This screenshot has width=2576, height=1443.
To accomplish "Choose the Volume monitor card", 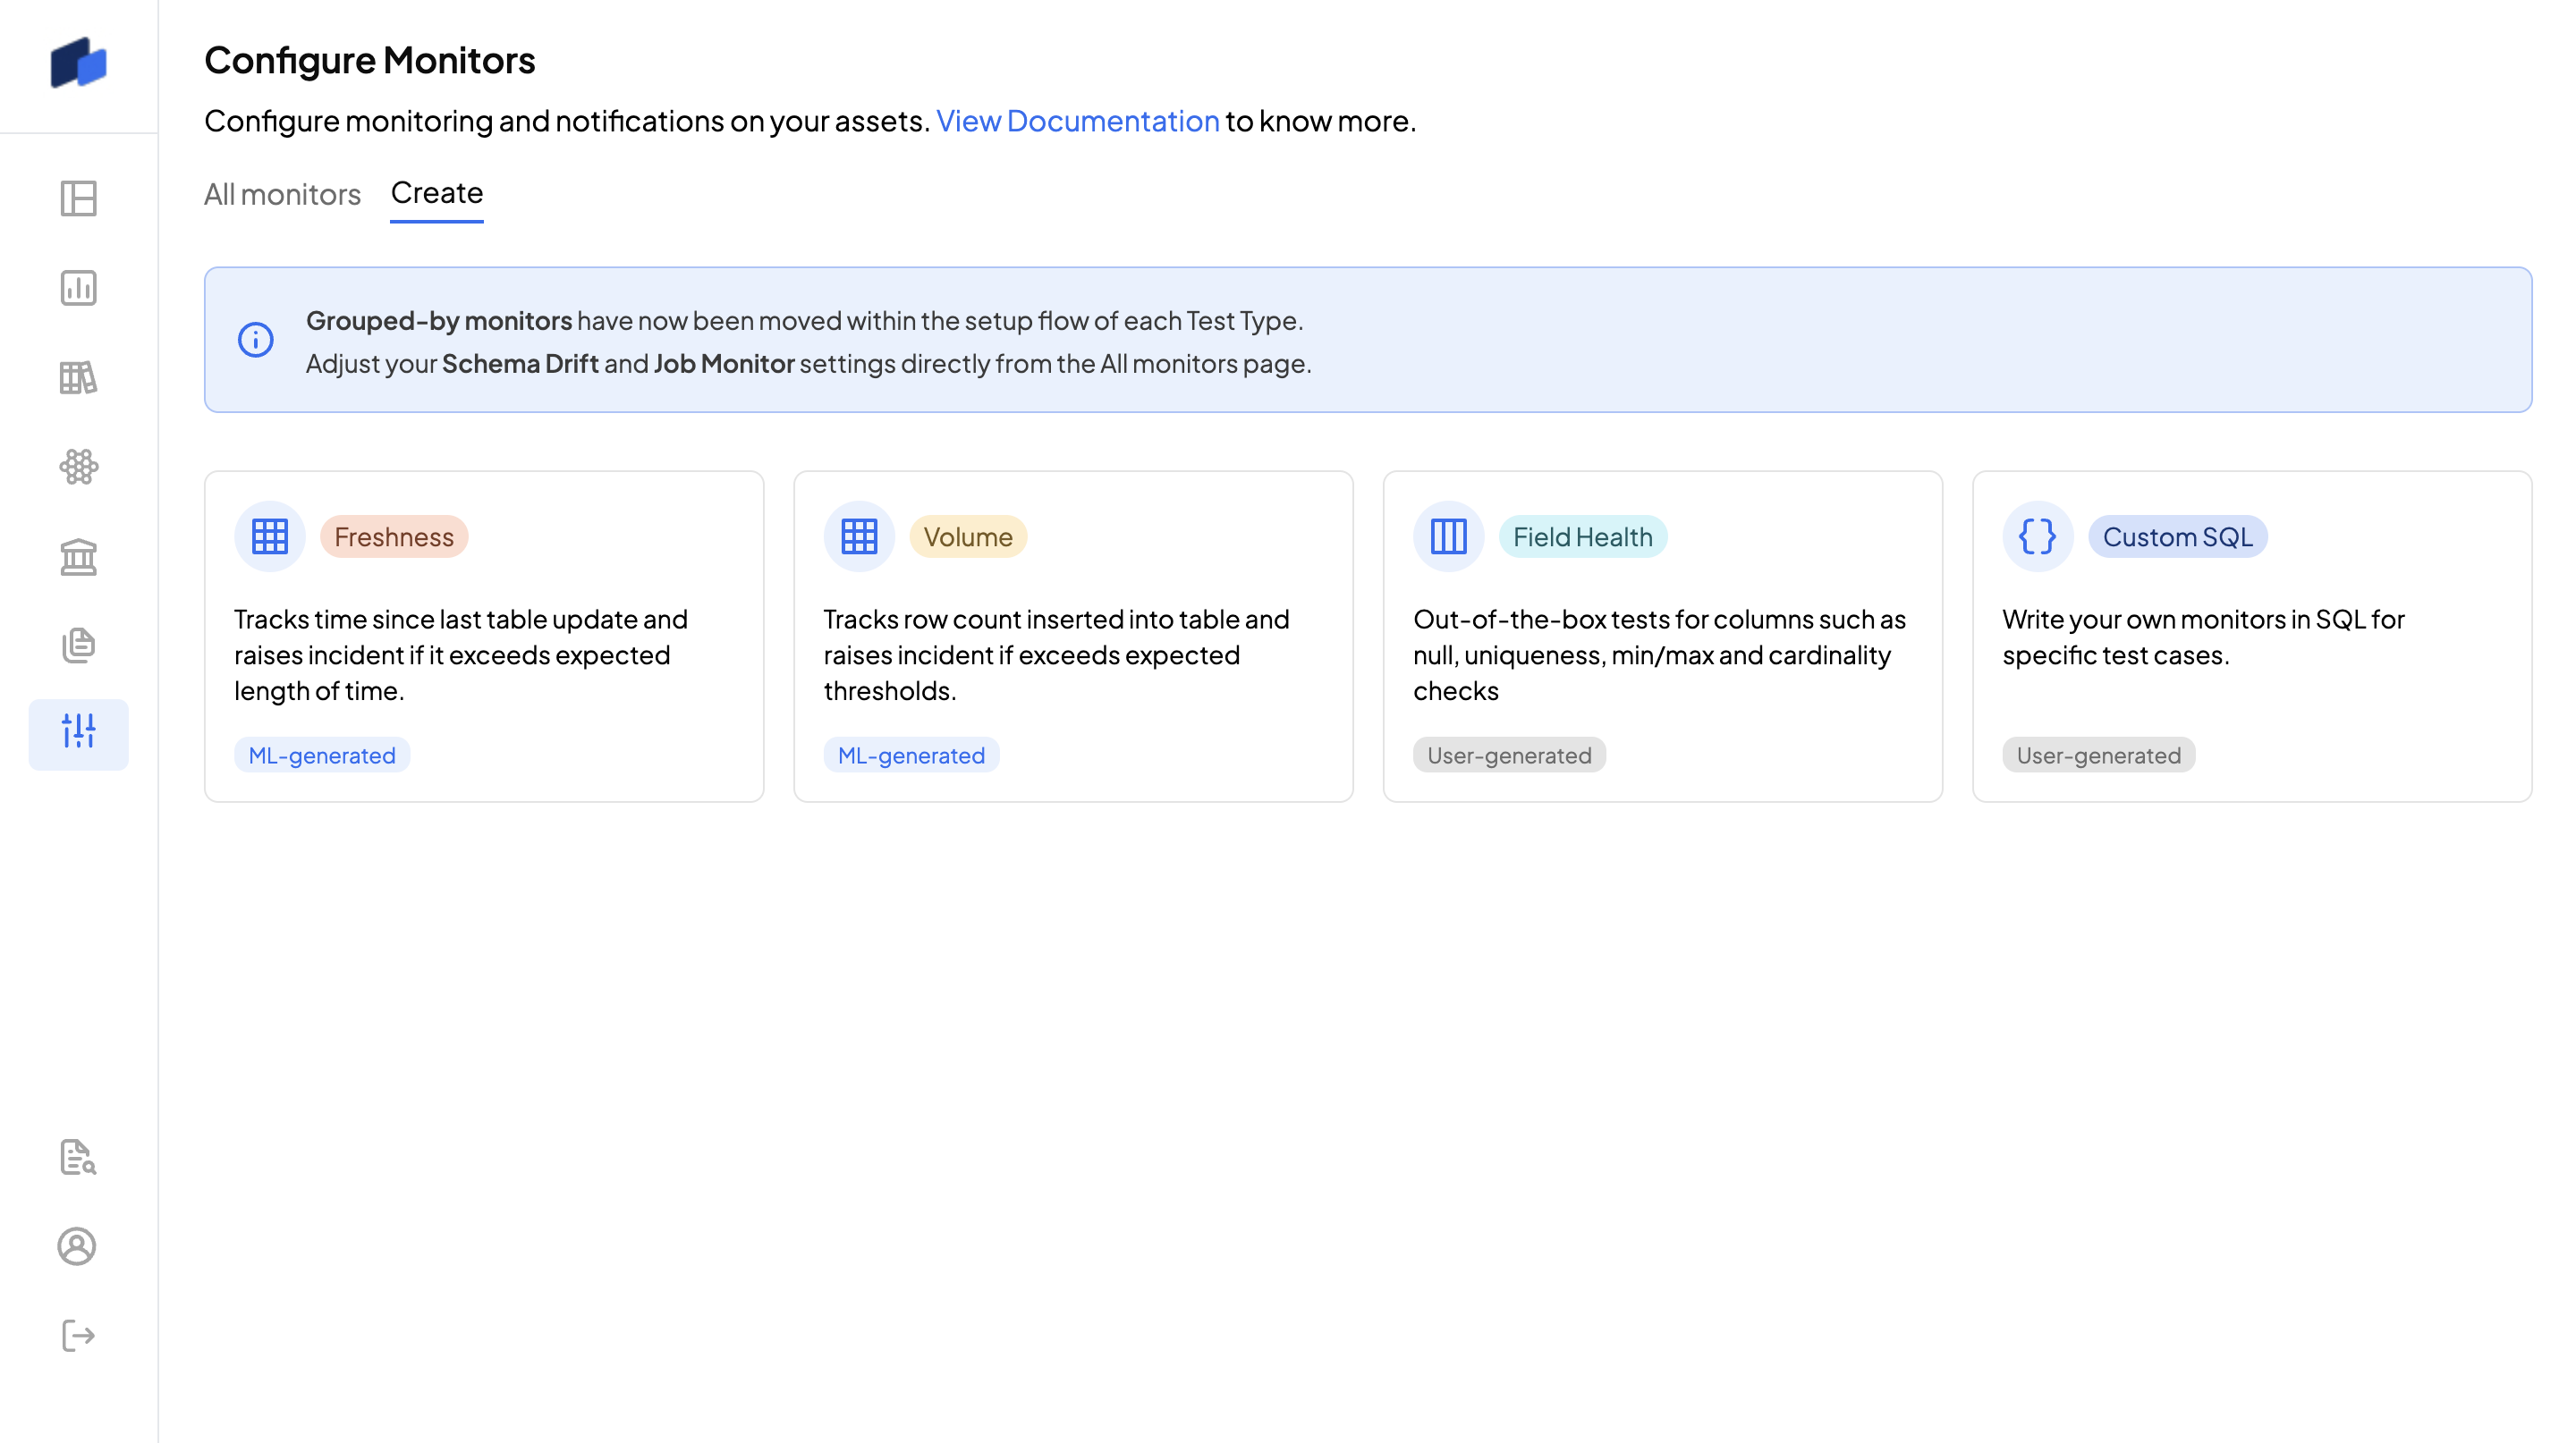I will (1073, 637).
